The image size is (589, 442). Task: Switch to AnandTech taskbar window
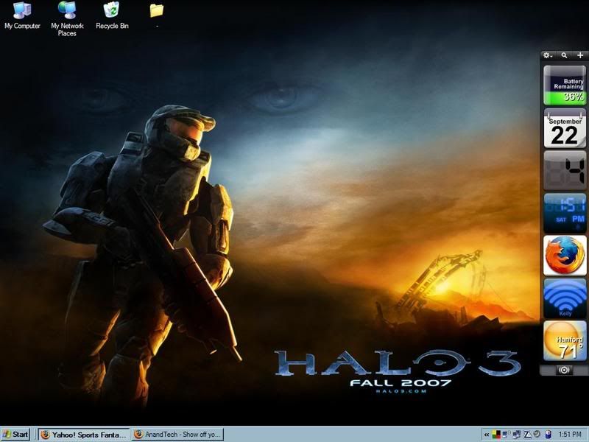click(x=177, y=435)
